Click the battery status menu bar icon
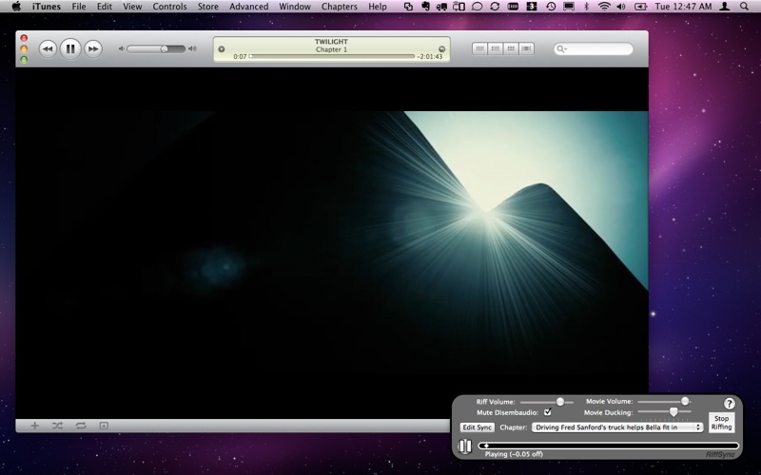Screen dimensions: 761x475 point(640,7)
